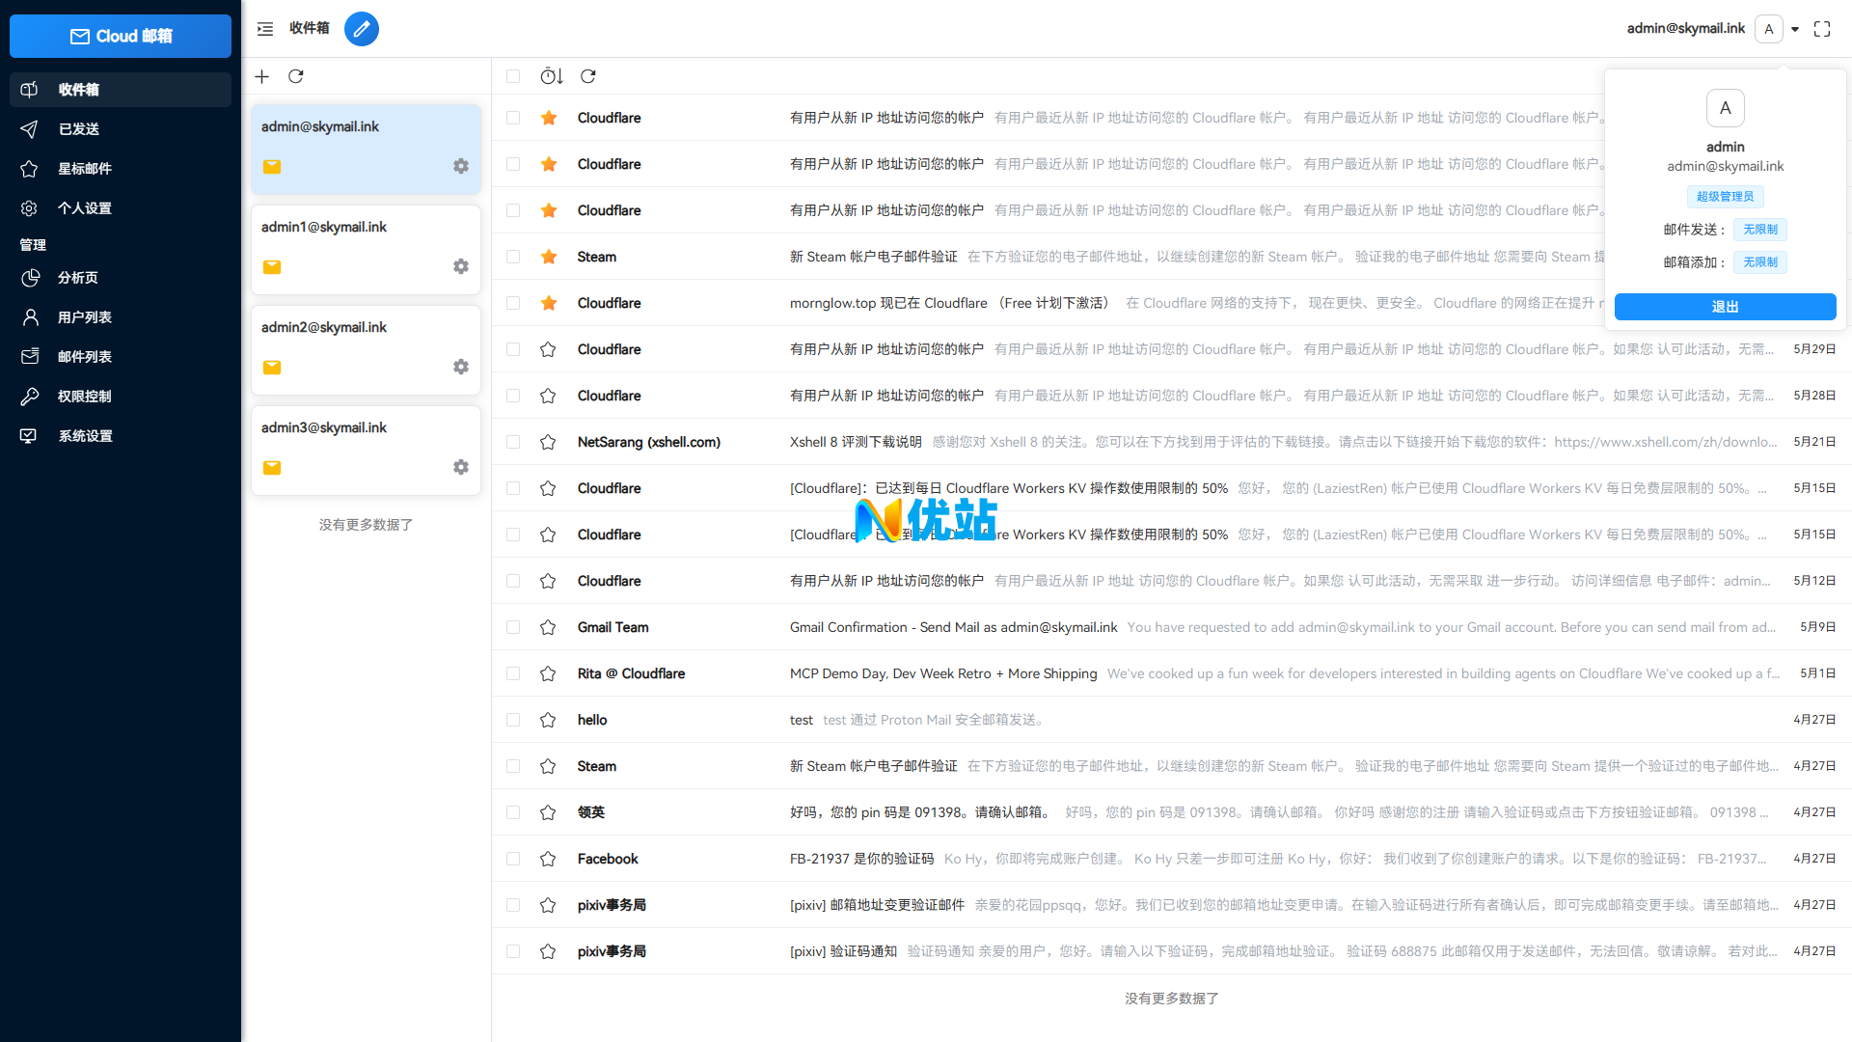Click the timer sort icon above emails

pyautogui.click(x=551, y=76)
